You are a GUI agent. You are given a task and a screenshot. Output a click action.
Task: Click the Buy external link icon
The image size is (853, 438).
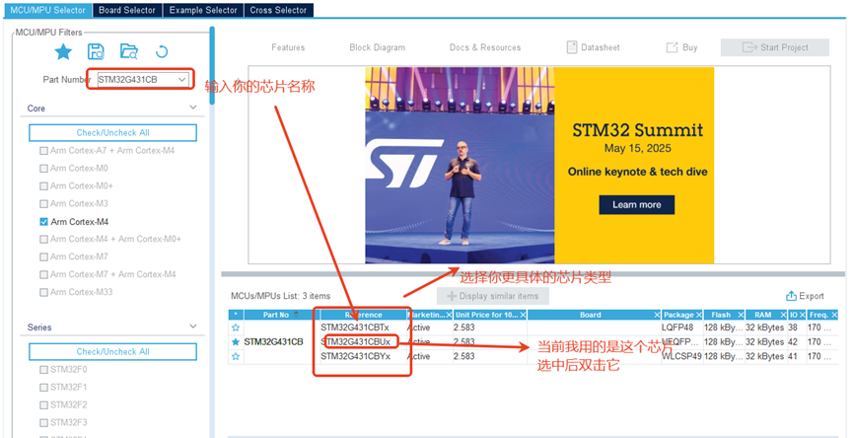tap(672, 47)
